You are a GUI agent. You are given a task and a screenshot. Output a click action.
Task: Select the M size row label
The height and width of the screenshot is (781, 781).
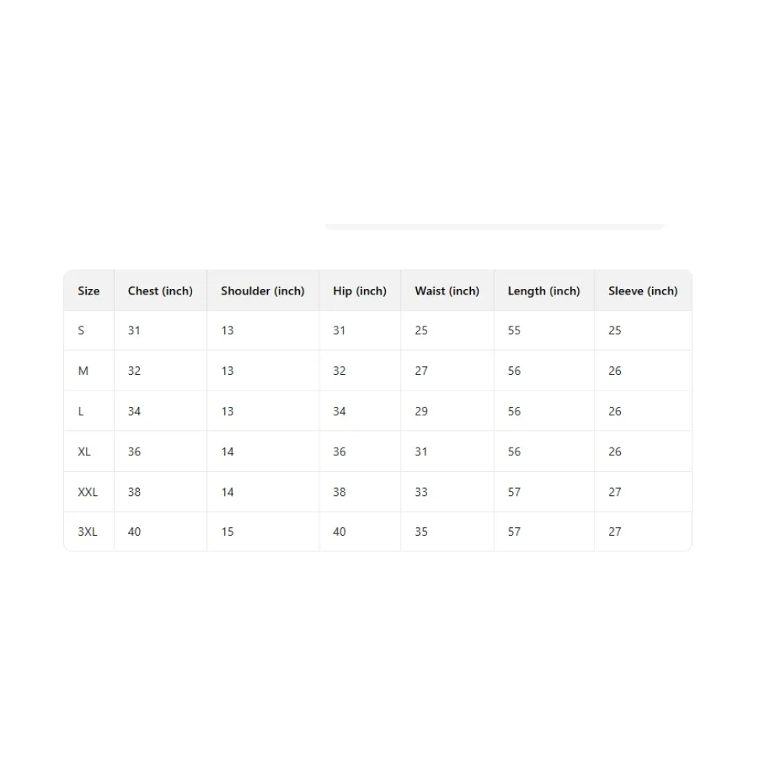(83, 371)
